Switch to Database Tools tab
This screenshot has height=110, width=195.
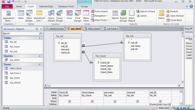tap(66, 6)
